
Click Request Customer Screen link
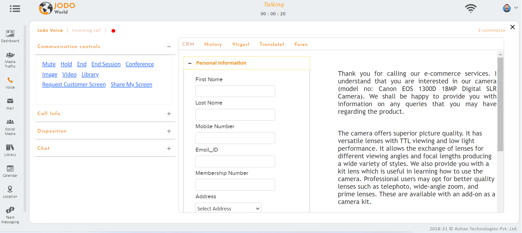click(74, 84)
